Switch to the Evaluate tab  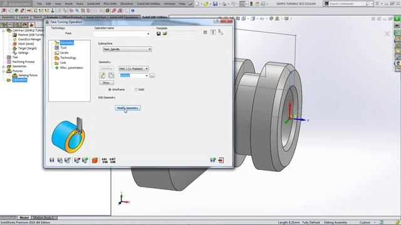[x=52, y=17]
